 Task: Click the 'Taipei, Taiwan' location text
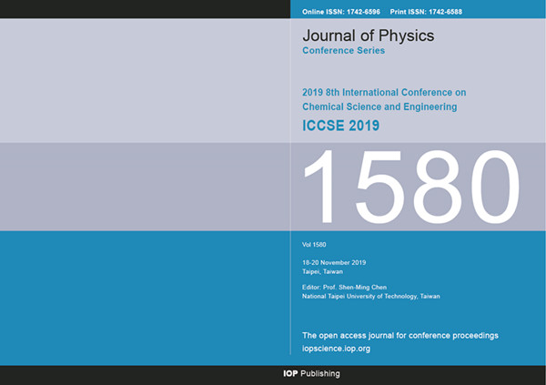point(322,271)
